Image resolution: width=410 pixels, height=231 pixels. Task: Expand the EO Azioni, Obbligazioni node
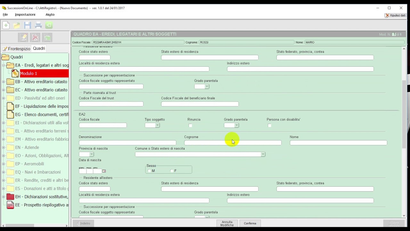(3, 156)
